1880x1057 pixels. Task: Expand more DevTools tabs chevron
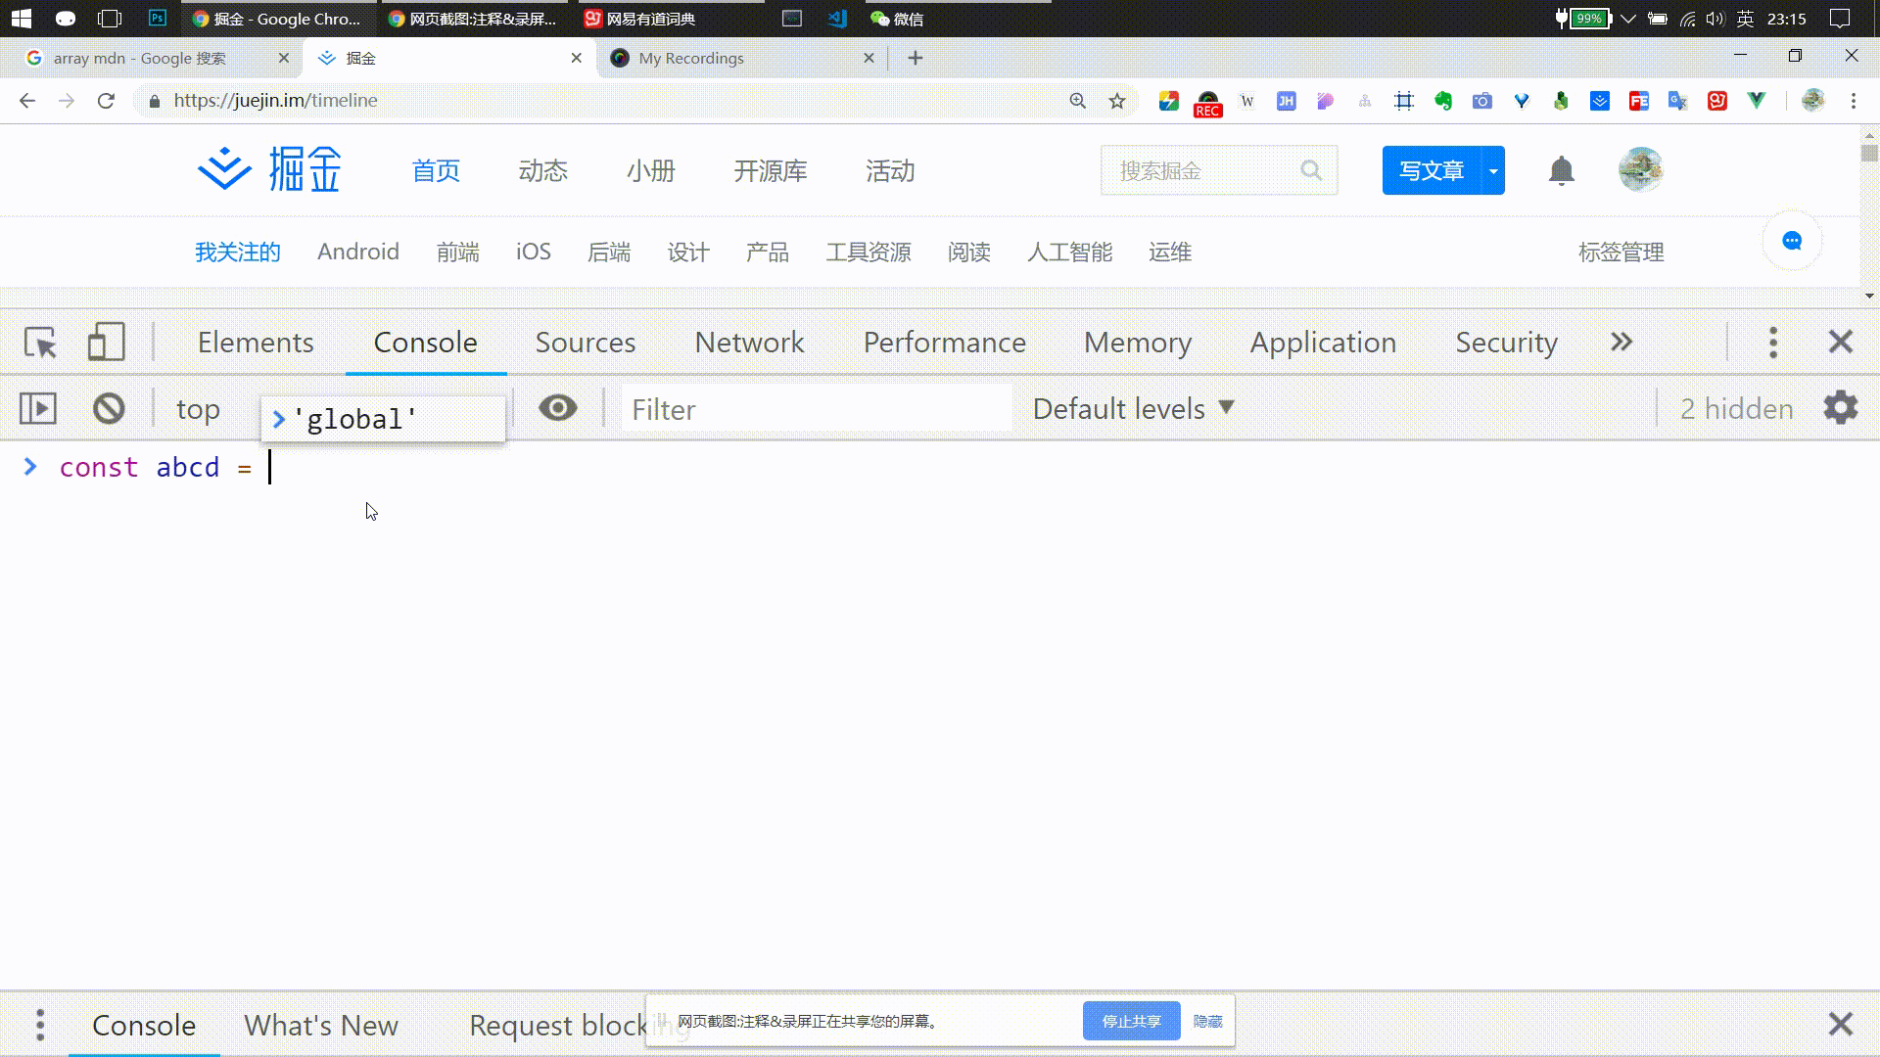pos(1621,343)
